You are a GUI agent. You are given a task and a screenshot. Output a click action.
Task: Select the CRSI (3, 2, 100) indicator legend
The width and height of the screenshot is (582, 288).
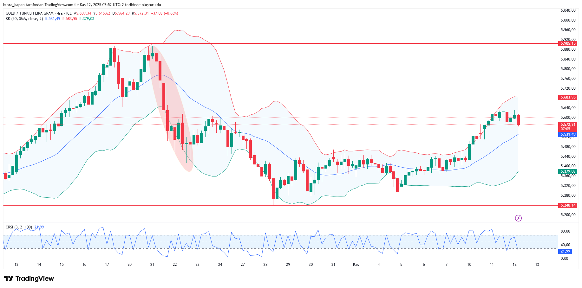19,227
